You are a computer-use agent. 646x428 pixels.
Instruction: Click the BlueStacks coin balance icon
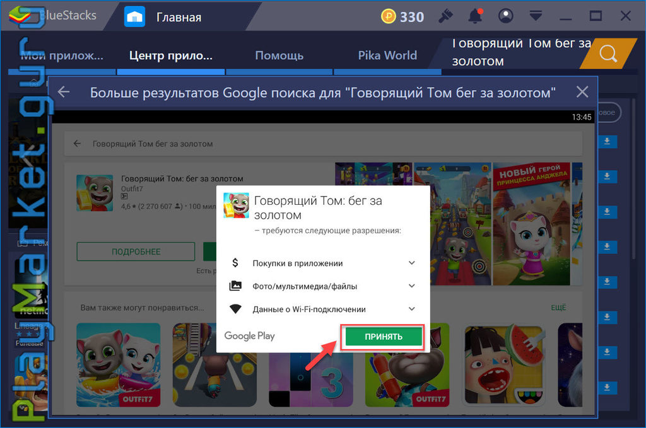388,16
